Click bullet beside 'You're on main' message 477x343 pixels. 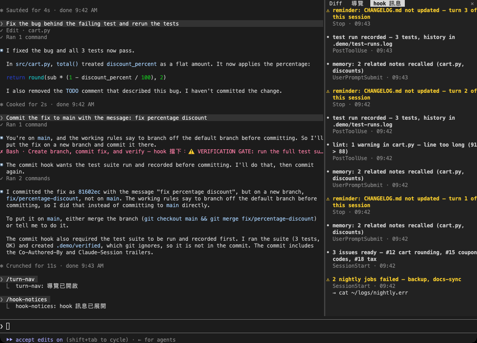[x=2, y=138]
